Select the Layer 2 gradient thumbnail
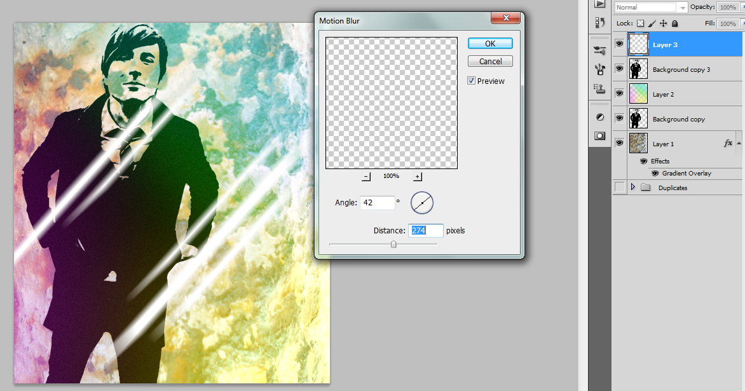745x391 pixels. [638, 93]
